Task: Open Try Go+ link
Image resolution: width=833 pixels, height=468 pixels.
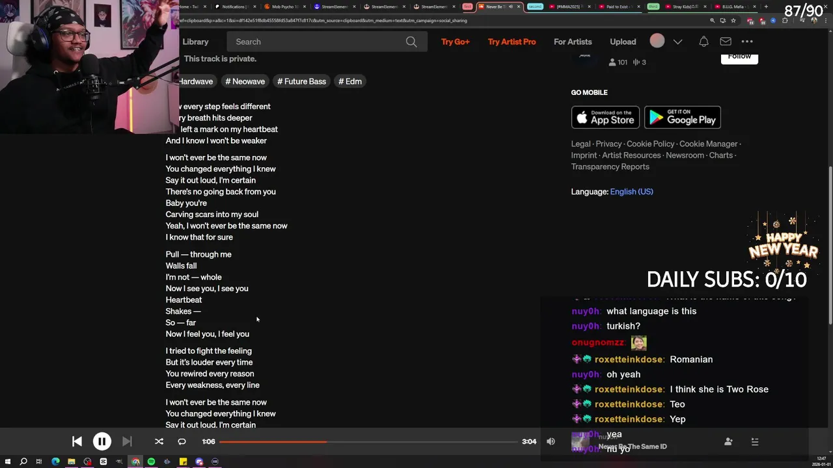Action: coord(456,42)
